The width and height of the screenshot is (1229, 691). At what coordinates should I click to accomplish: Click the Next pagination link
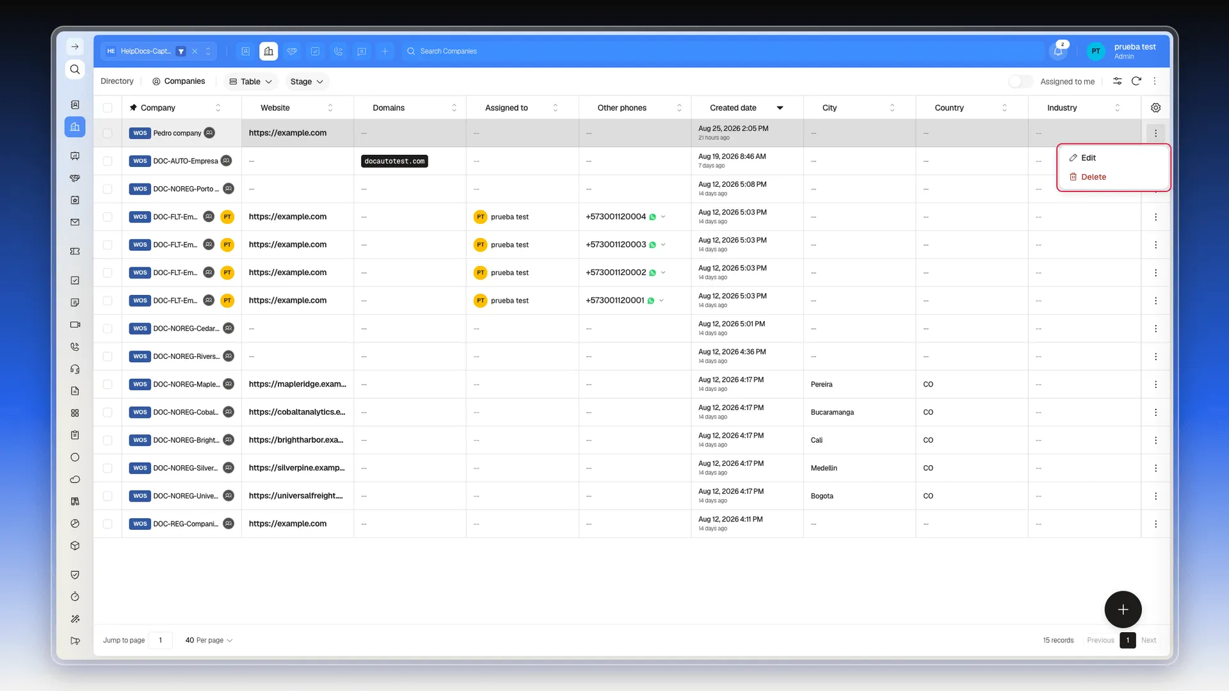tap(1148, 640)
